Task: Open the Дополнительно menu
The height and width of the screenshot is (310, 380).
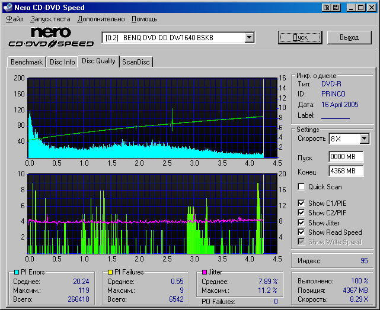Action: pyautogui.click(x=101, y=19)
